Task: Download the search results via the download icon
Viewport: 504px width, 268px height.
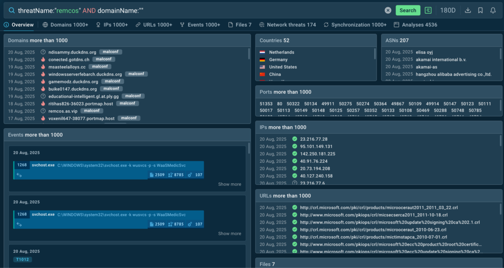Action: pyautogui.click(x=468, y=10)
